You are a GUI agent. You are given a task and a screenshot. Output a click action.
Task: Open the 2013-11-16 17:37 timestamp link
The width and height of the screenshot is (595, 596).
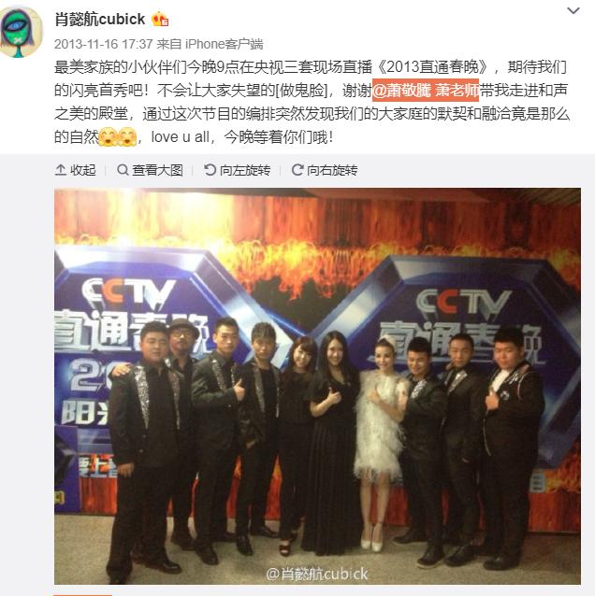(x=103, y=45)
